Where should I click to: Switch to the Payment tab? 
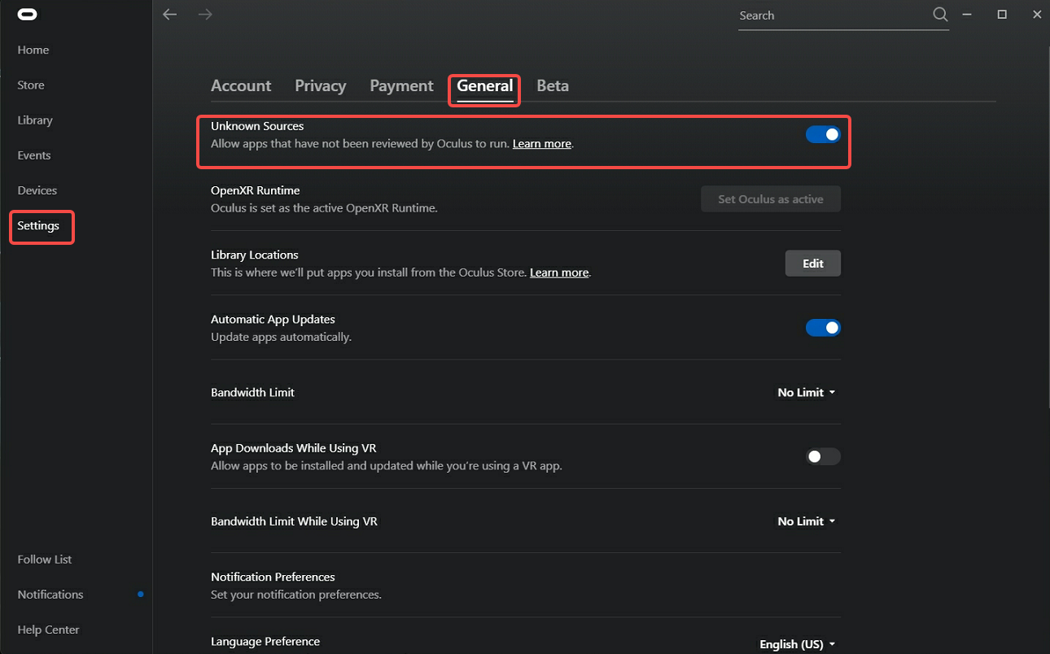point(401,85)
